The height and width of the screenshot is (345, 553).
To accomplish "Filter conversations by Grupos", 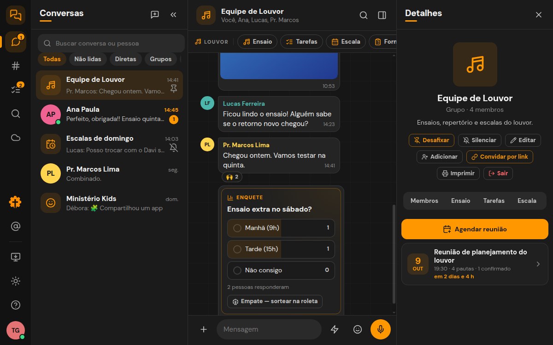I will pyautogui.click(x=161, y=59).
